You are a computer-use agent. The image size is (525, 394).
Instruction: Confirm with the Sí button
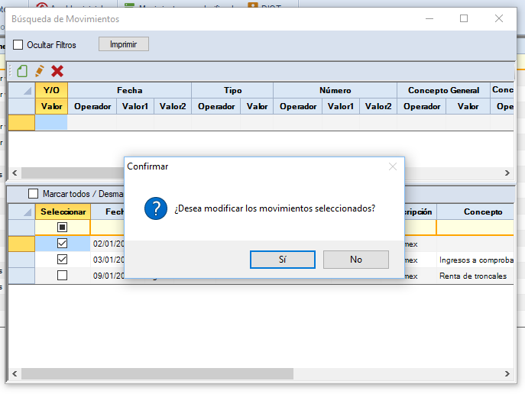(x=283, y=260)
